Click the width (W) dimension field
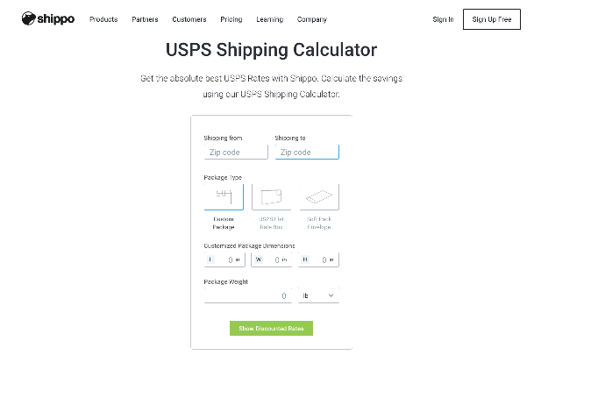Screen dimensions: 591x398 pos(274,259)
